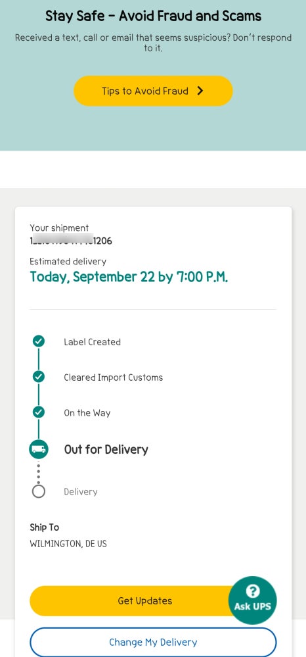Click the Stay Safe – Avoid Fraud and Scams heading
Viewport: 306px width, 657px height.
coord(153,16)
